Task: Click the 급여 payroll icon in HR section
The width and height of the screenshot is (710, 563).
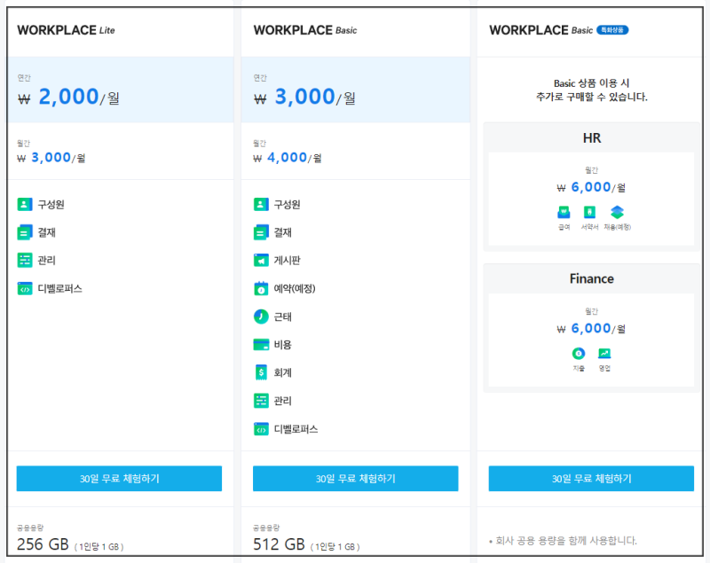Action: point(563,212)
